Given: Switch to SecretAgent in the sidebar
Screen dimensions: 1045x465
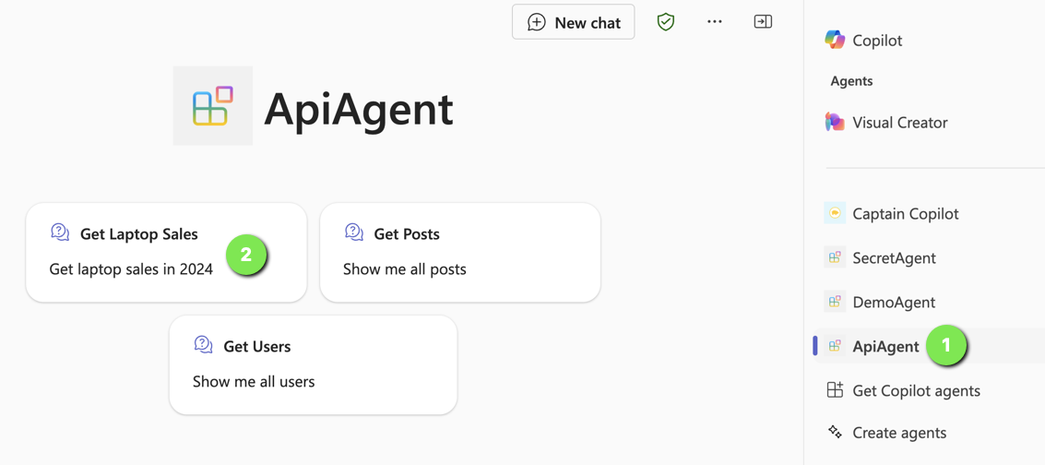Looking at the screenshot, I should pyautogui.click(x=893, y=257).
